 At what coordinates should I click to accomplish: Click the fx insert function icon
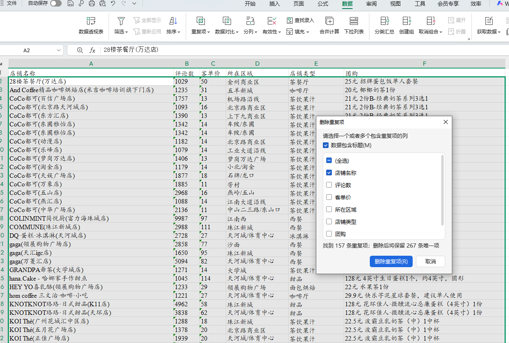point(92,50)
